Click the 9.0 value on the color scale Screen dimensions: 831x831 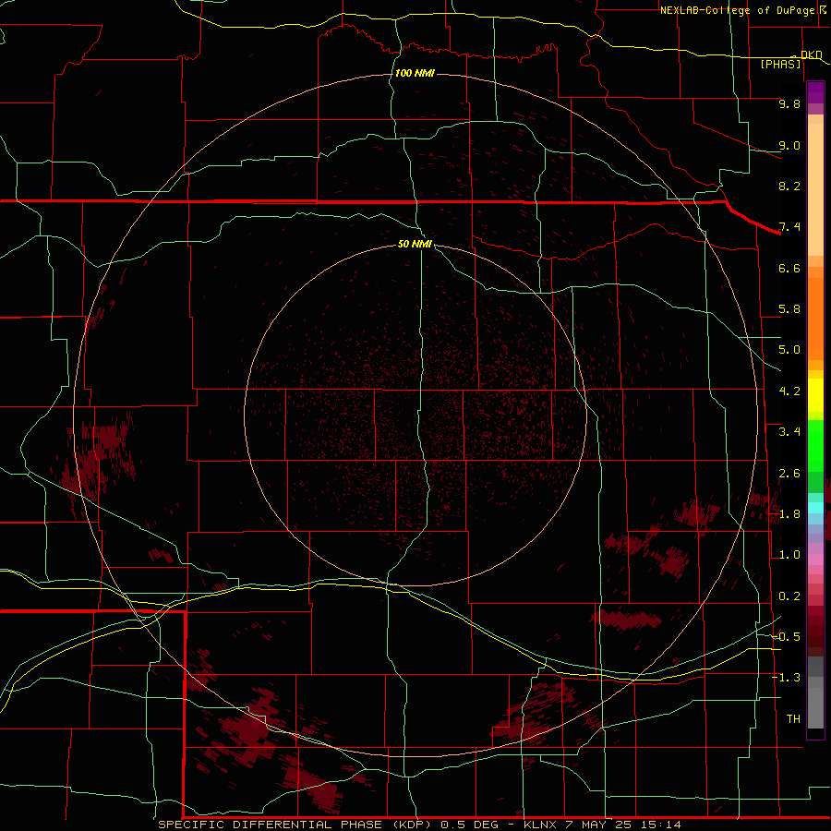click(789, 145)
